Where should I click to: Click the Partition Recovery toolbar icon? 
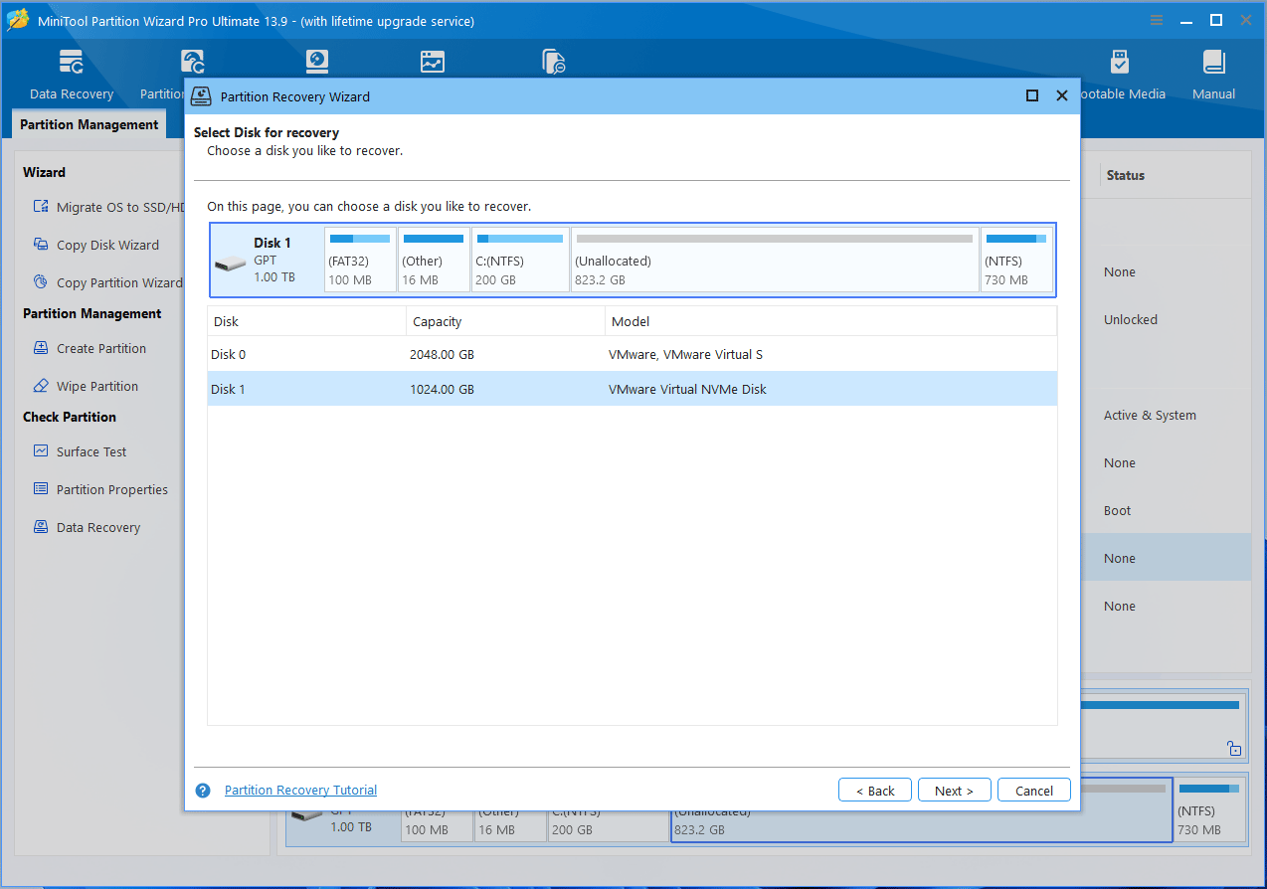pyautogui.click(x=193, y=63)
